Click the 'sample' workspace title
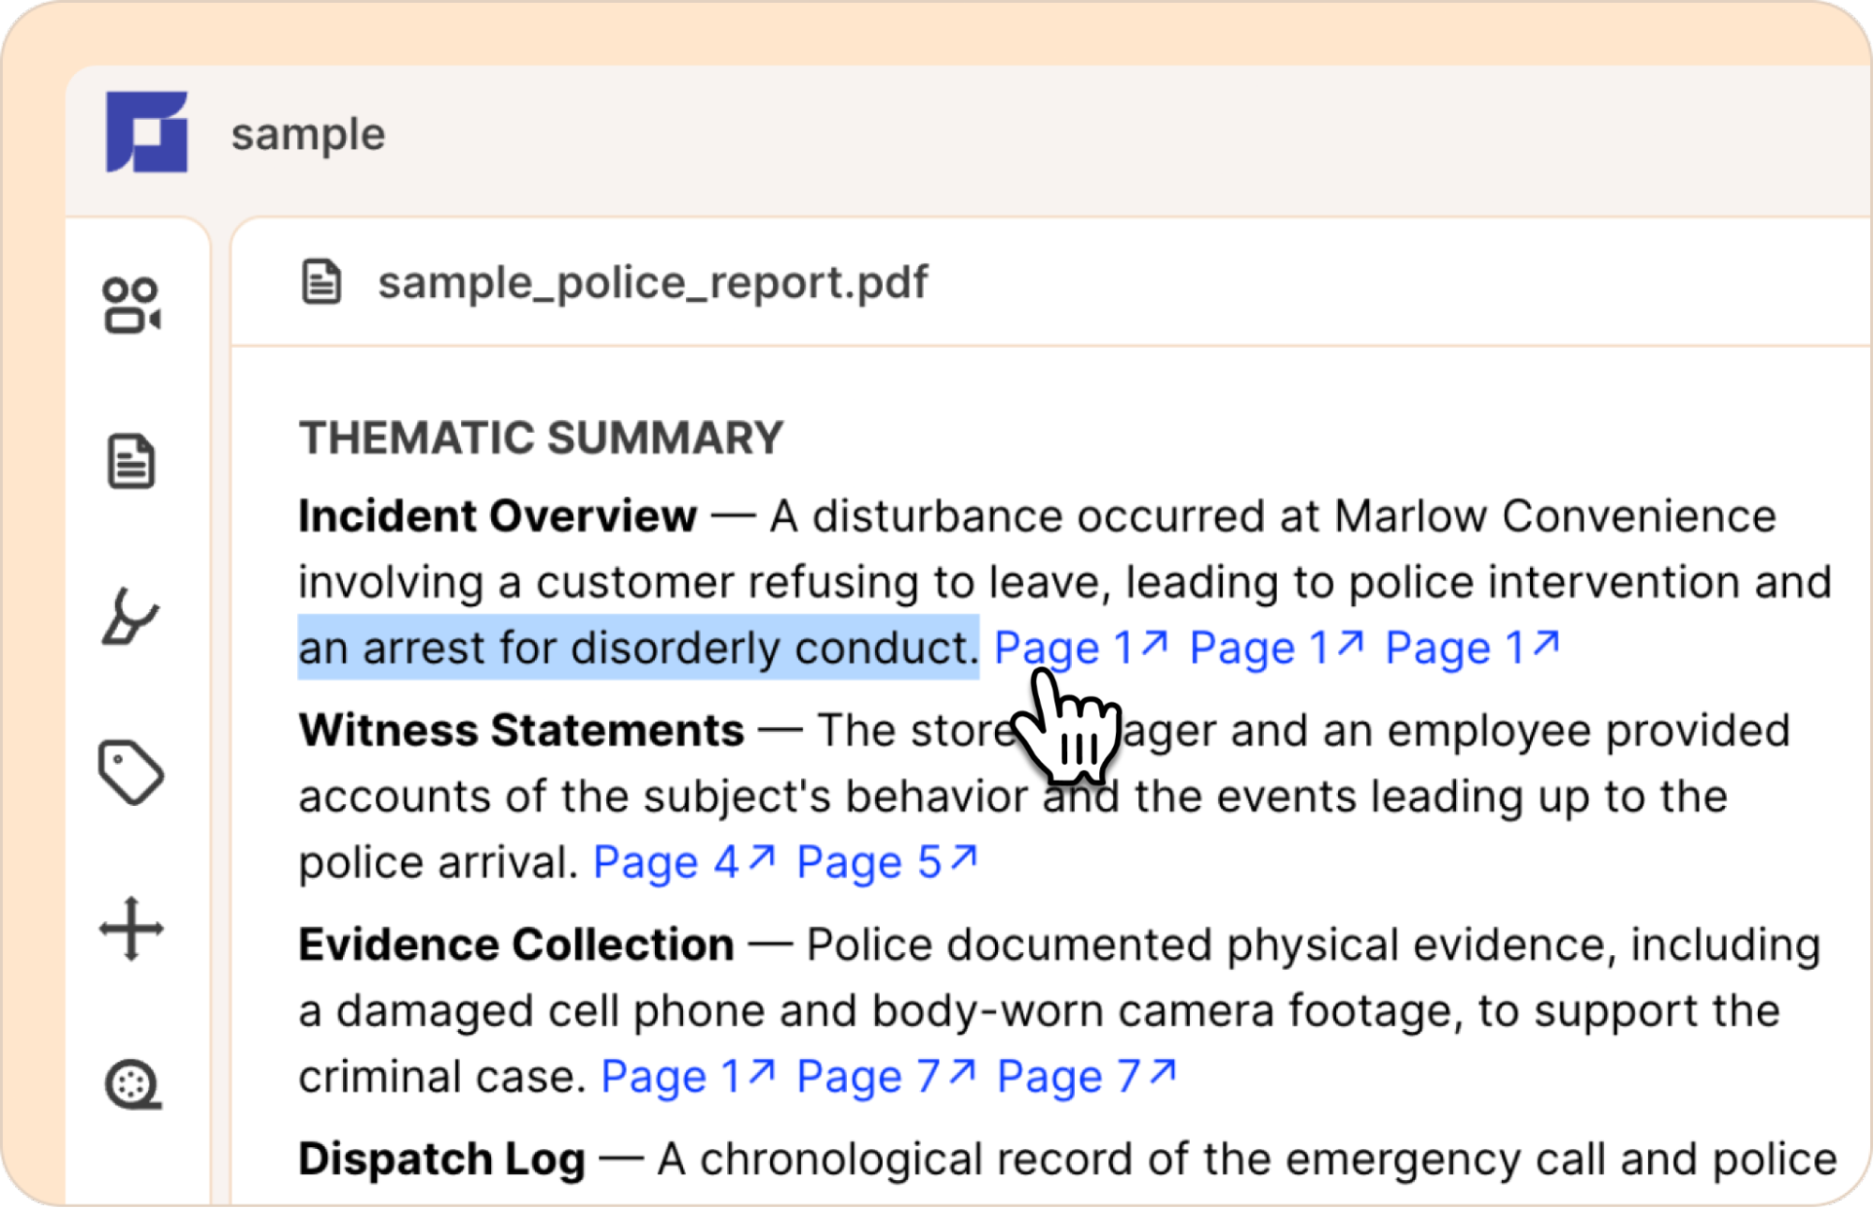The image size is (1873, 1208). click(x=308, y=134)
